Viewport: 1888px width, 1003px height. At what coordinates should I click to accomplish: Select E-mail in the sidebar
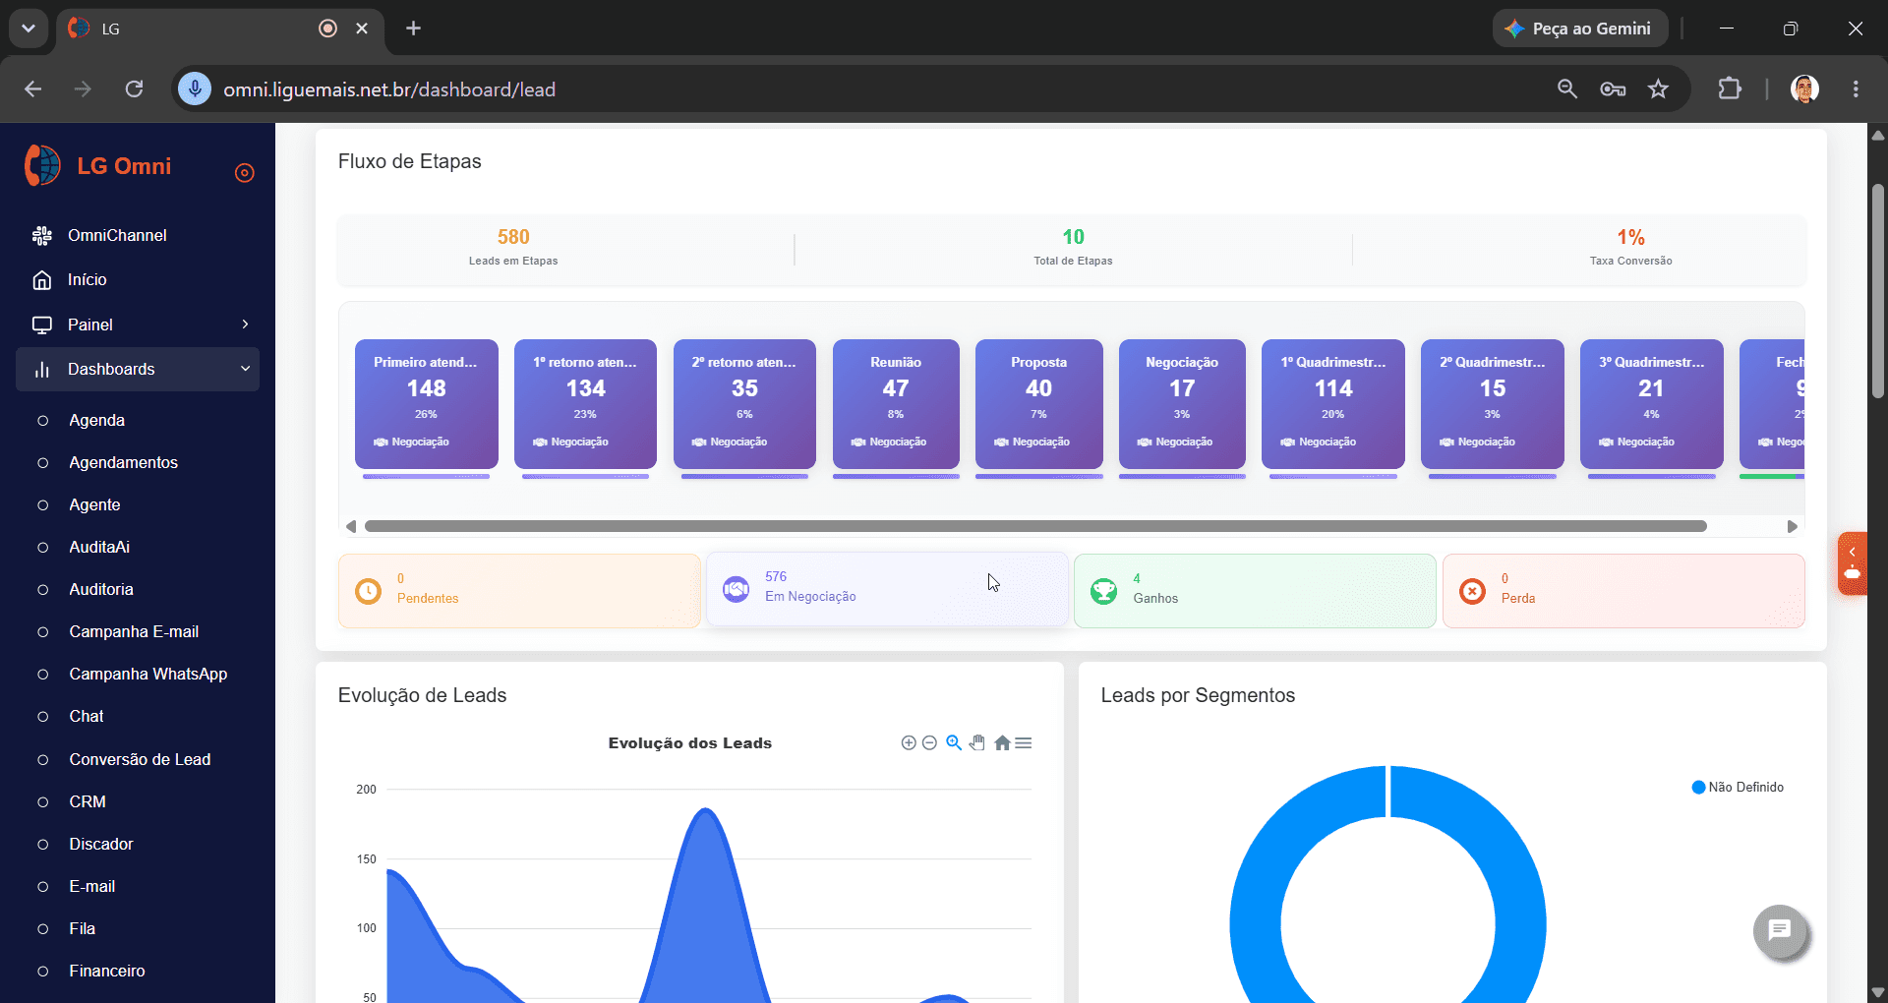[91, 886]
